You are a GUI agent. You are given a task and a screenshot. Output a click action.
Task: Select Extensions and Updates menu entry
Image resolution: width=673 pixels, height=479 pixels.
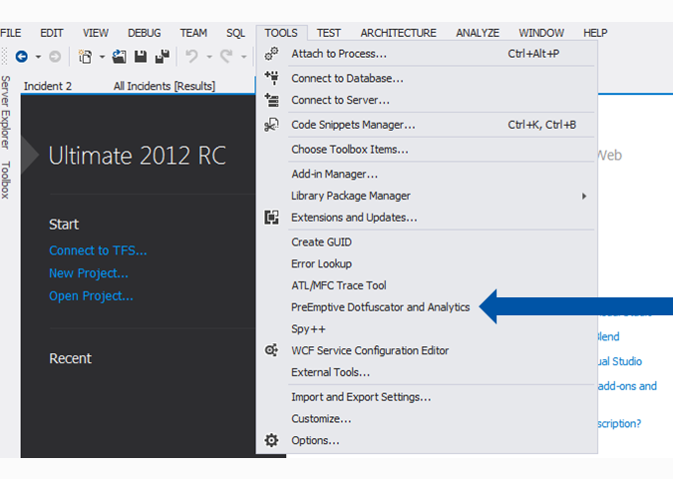tap(427, 218)
